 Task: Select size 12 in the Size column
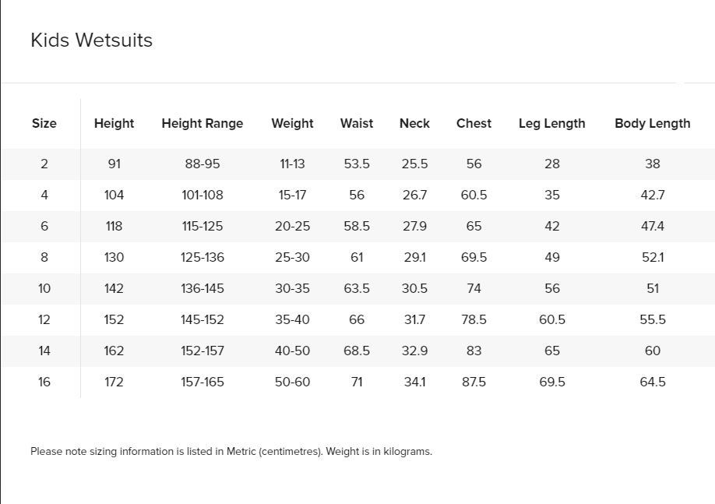pyautogui.click(x=44, y=319)
